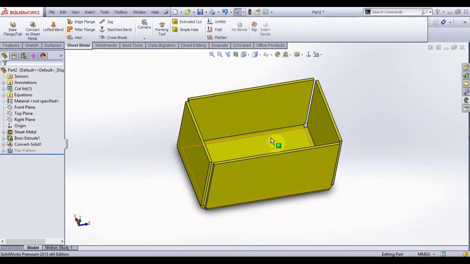This screenshot has height=264, width=470.
Task: Expand the Annotations tree node
Action: point(4,82)
